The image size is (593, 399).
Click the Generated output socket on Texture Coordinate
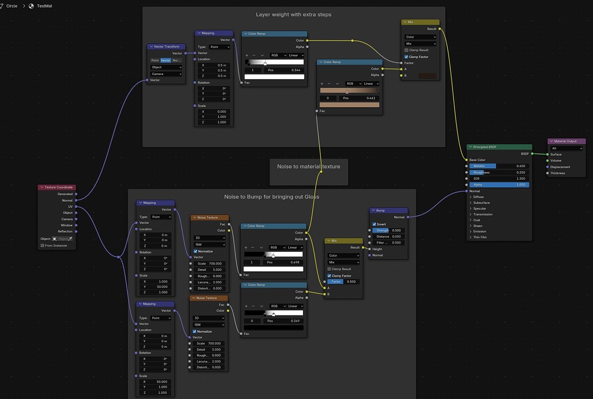point(76,194)
